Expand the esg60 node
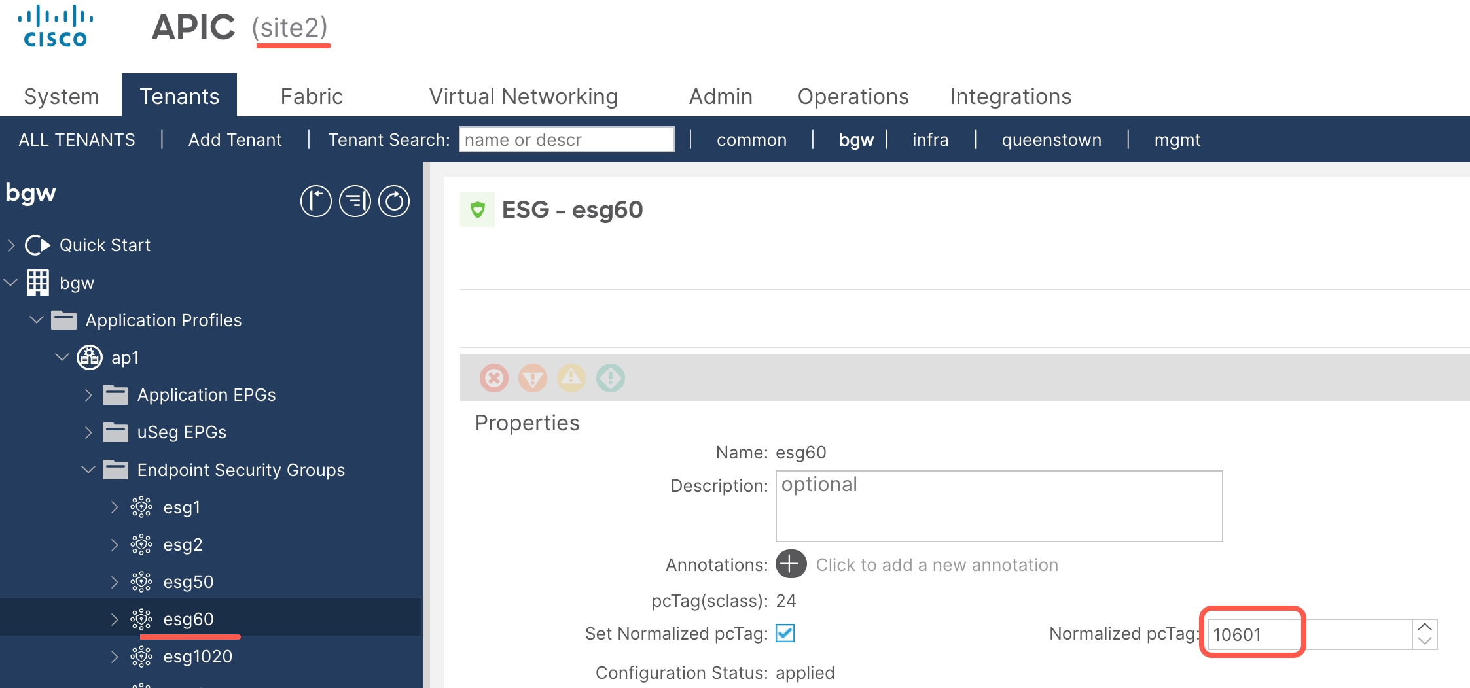The image size is (1470, 688). [115, 619]
